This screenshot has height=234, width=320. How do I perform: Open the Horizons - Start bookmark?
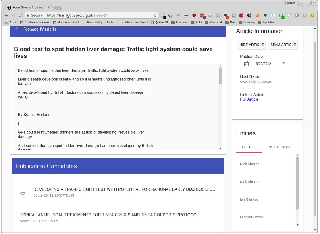[66, 22]
